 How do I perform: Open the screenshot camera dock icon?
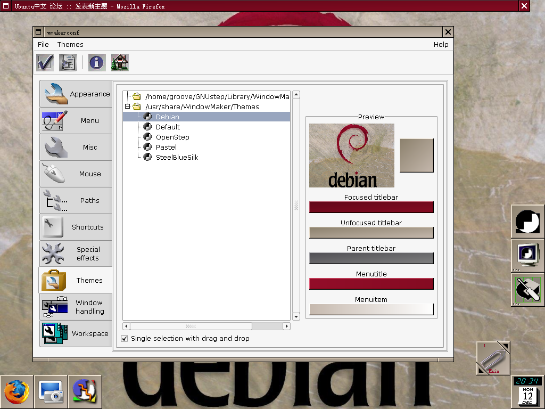click(51, 392)
